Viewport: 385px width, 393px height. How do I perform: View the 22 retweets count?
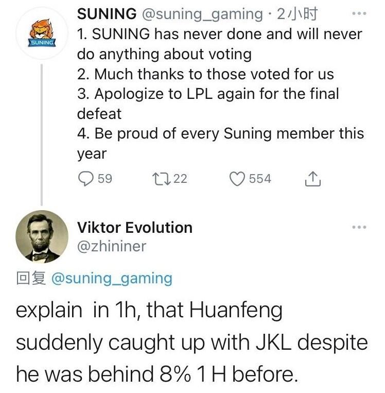[x=180, y=179]
